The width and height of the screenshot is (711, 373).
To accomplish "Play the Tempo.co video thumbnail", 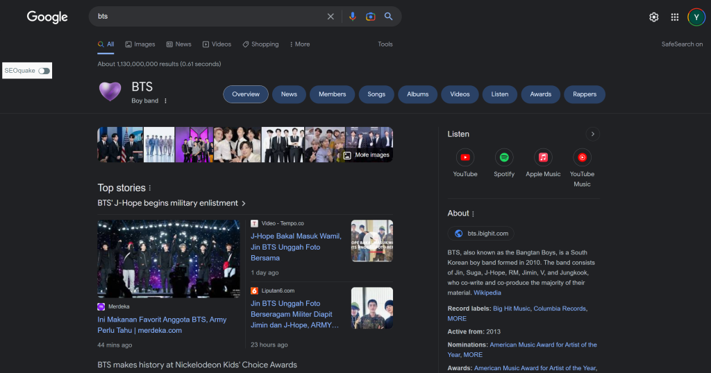I will [x=372, y=241].
